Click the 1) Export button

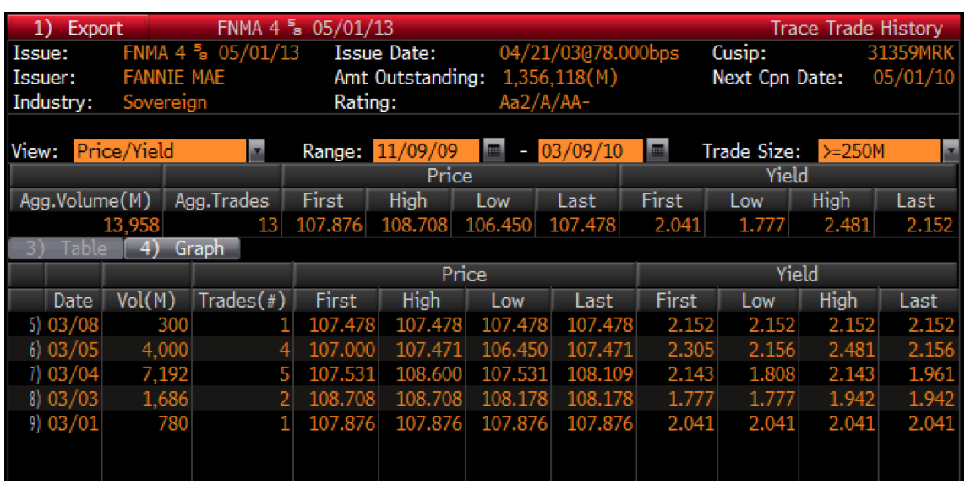(78, 28)
